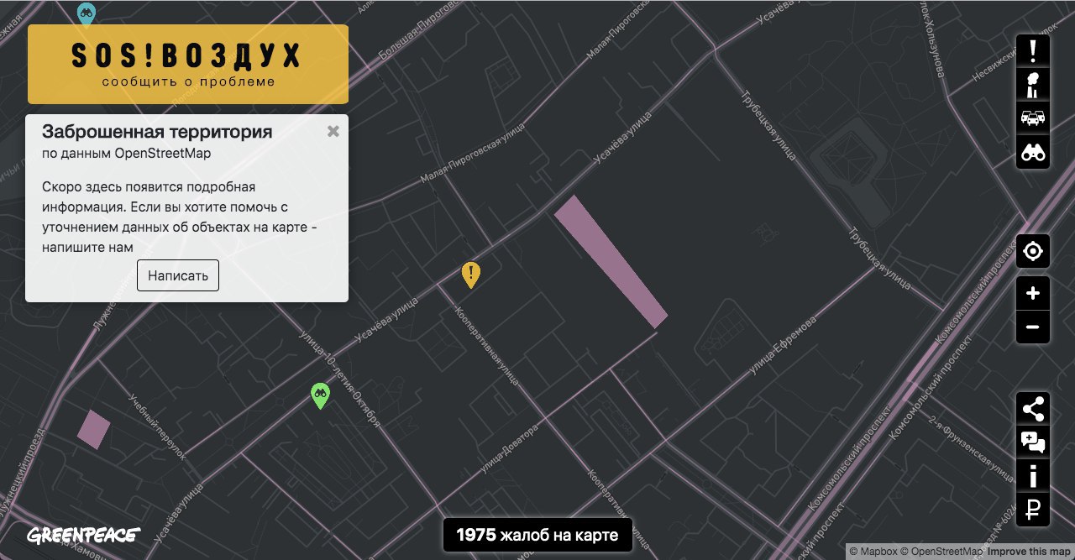Zoom in the map with plus
Image resolution: width=1075 pixels, height=560 pixels.
click(1033, 293)
